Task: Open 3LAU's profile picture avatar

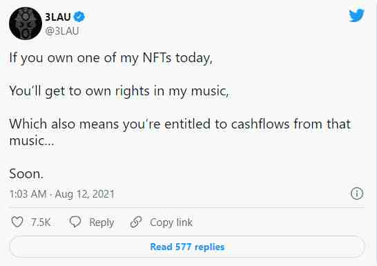Action: (26, 23)
